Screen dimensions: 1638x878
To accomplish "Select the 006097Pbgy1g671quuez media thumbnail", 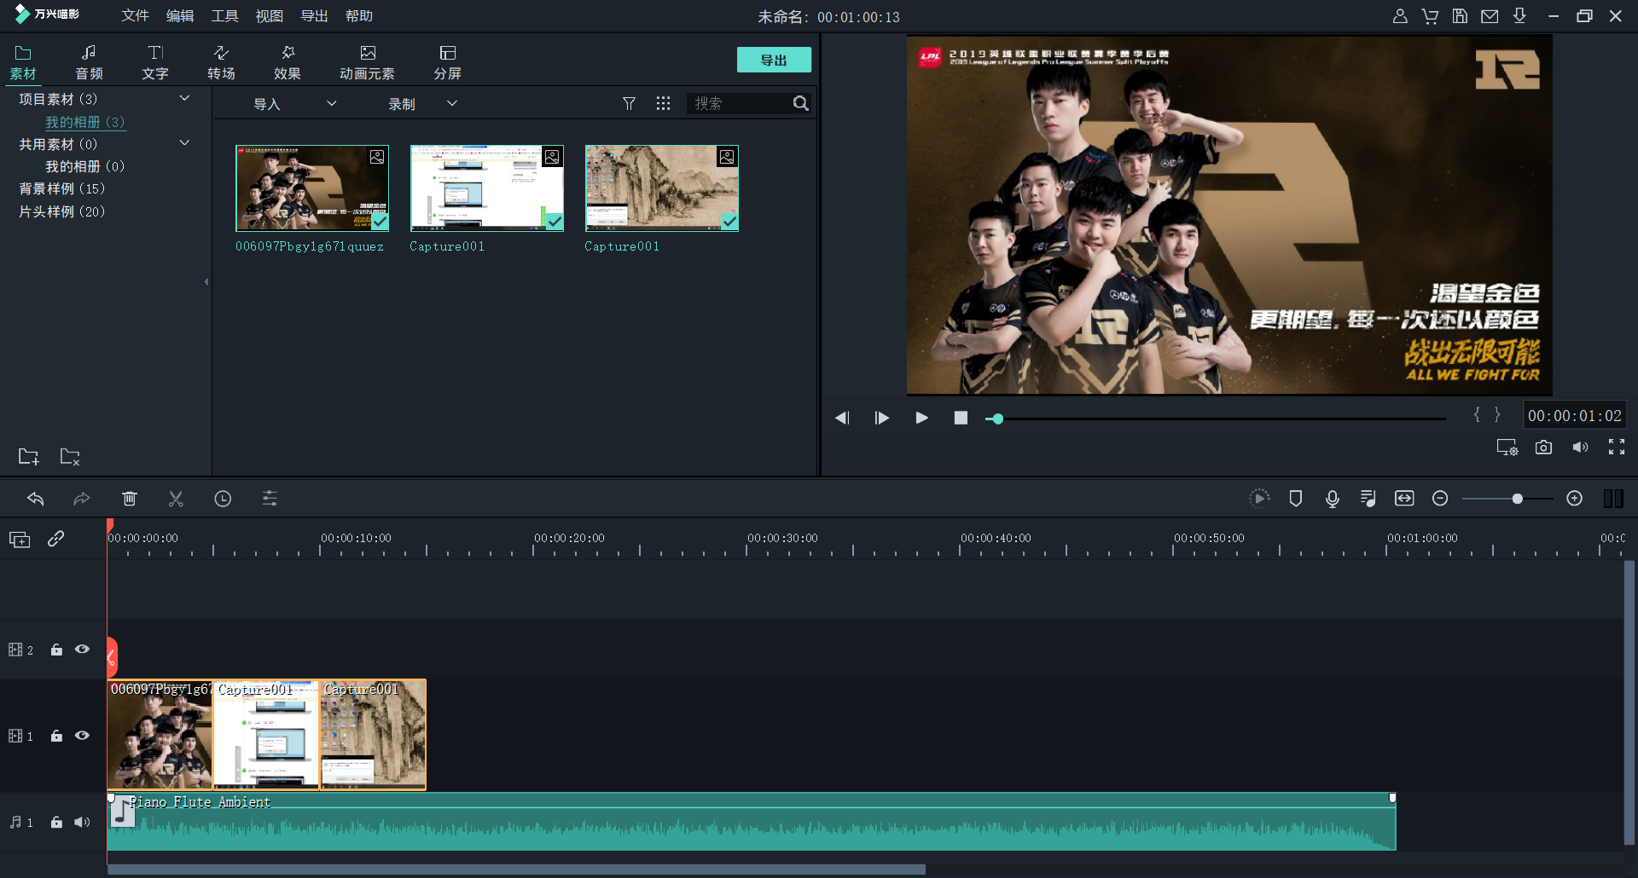I will [312, 188].
